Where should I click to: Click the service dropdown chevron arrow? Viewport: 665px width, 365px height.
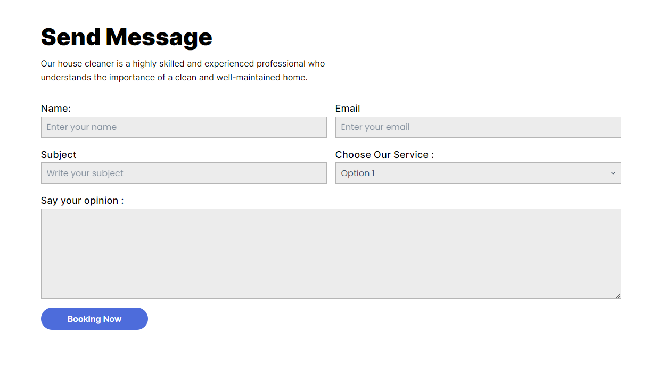613,173
